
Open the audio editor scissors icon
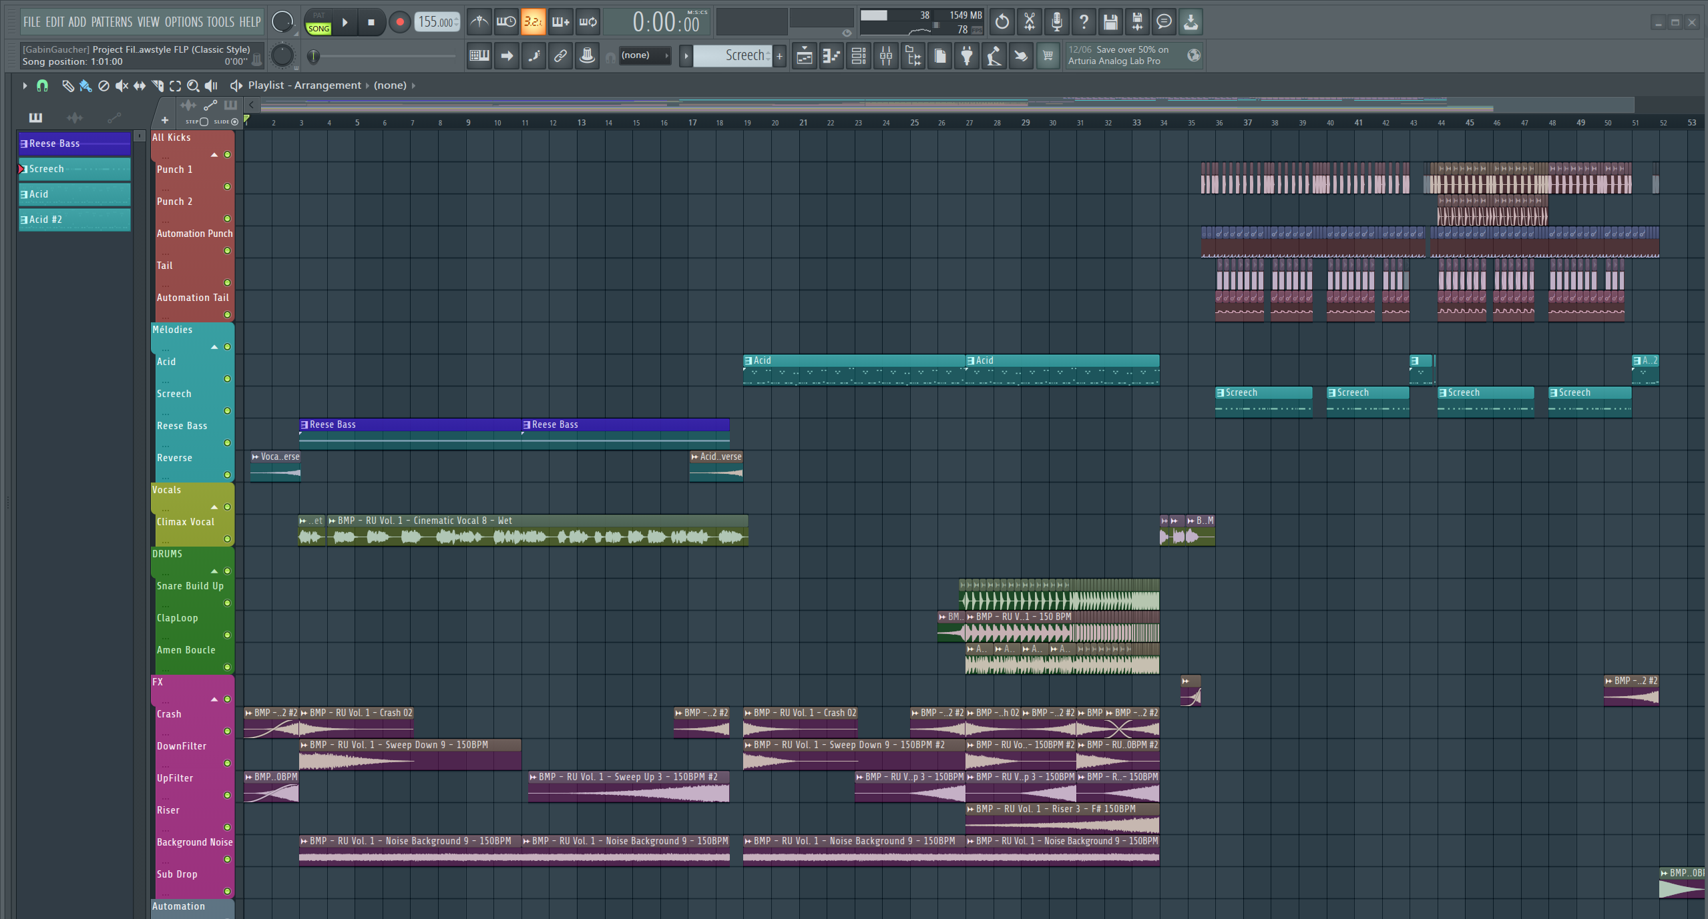(1029, 22)
